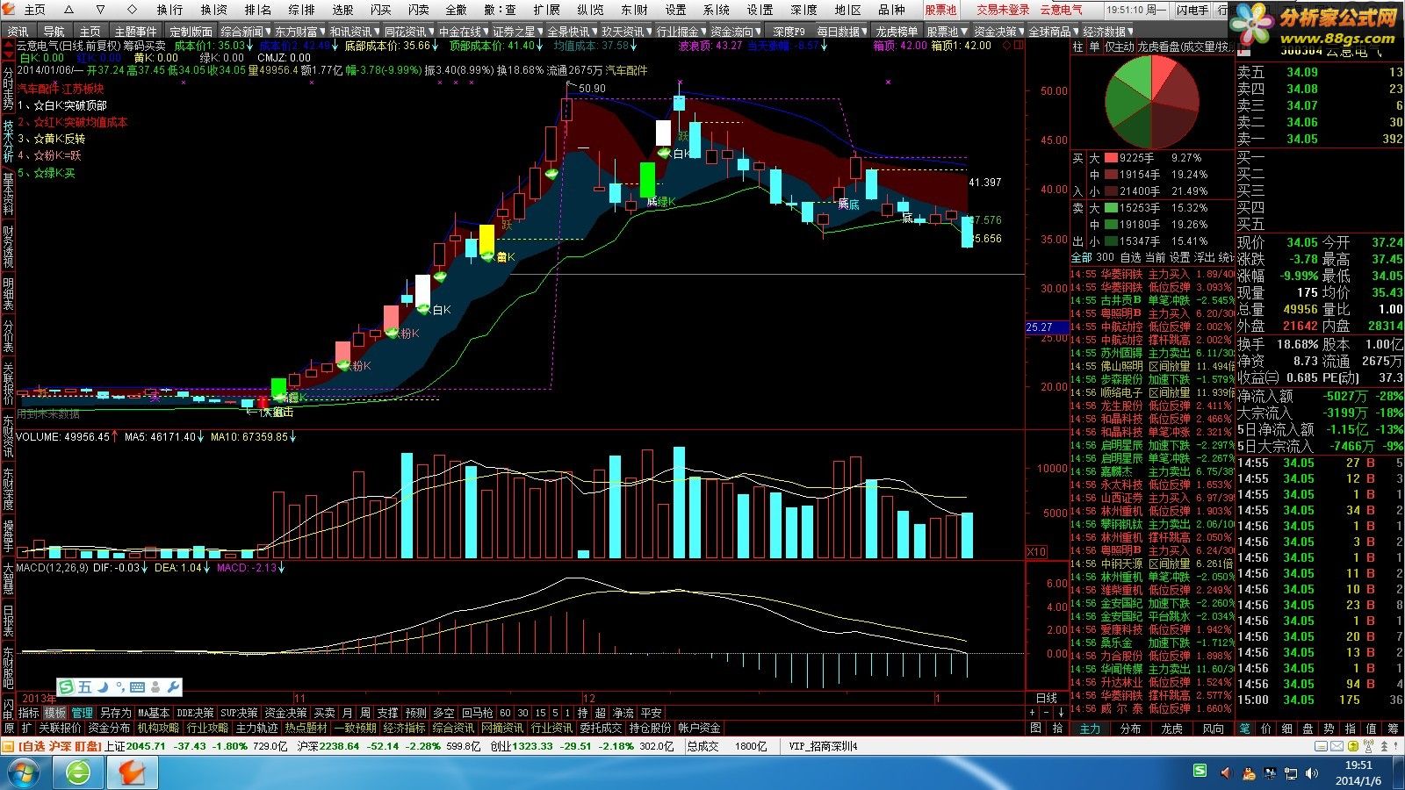Image resolution: width=1405 pixels, height=790 pixels.
Task: Toggle the 30 minute period button
Action: pos(522,713)
